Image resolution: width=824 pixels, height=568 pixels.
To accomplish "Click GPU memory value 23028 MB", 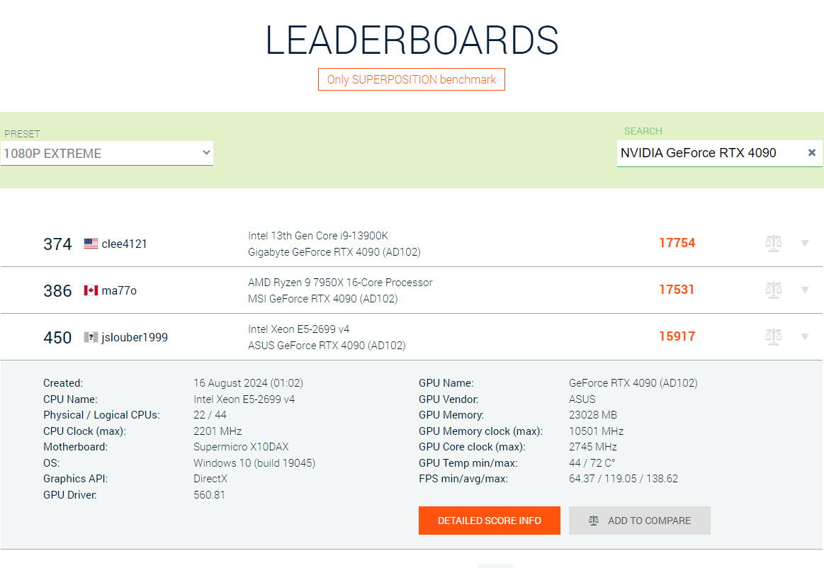I will pos(593,415).
